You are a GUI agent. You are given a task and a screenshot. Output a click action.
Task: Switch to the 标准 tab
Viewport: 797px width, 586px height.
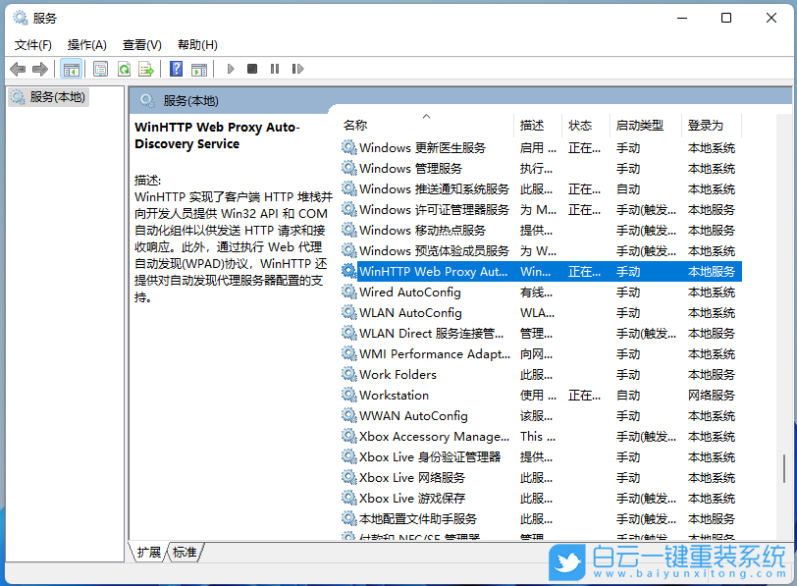coord(185,553)
